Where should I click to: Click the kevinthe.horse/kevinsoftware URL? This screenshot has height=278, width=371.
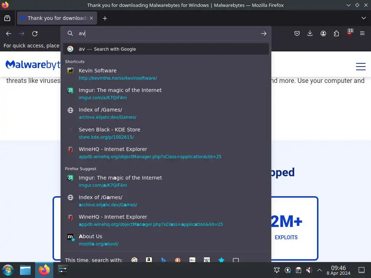118,78
